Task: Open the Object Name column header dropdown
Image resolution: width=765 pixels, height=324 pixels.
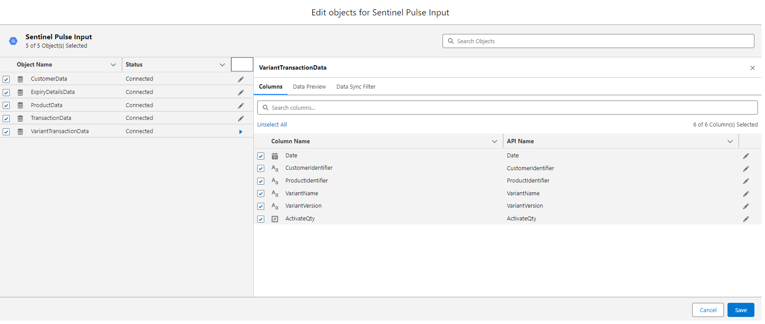Action: point(113,65)
